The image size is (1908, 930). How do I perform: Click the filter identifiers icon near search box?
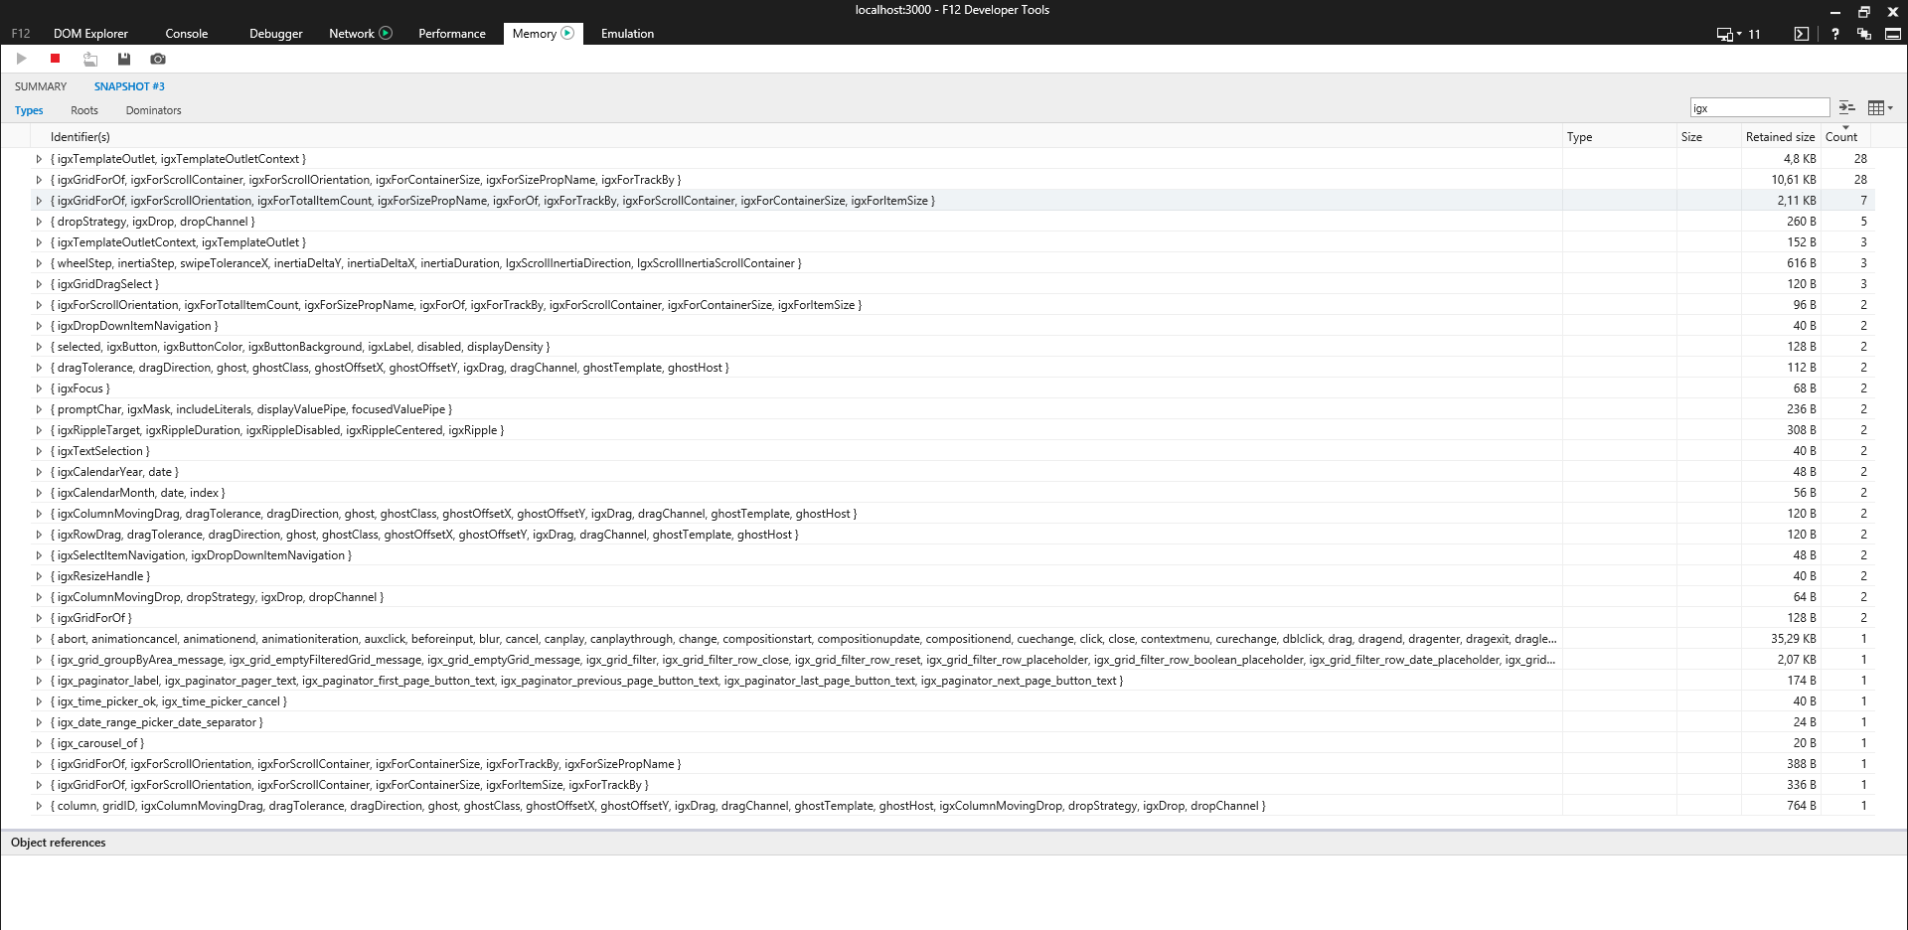click(1846, 107)
